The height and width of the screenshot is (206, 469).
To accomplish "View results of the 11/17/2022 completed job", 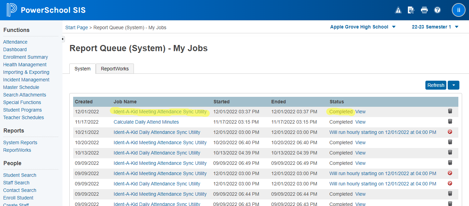I will [x=361, y=122].
